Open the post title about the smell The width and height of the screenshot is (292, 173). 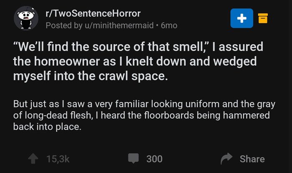tap(138, 61)
